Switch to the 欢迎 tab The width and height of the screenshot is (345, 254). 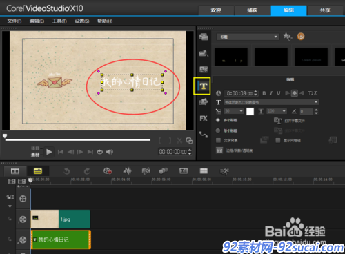coord(216,10)
